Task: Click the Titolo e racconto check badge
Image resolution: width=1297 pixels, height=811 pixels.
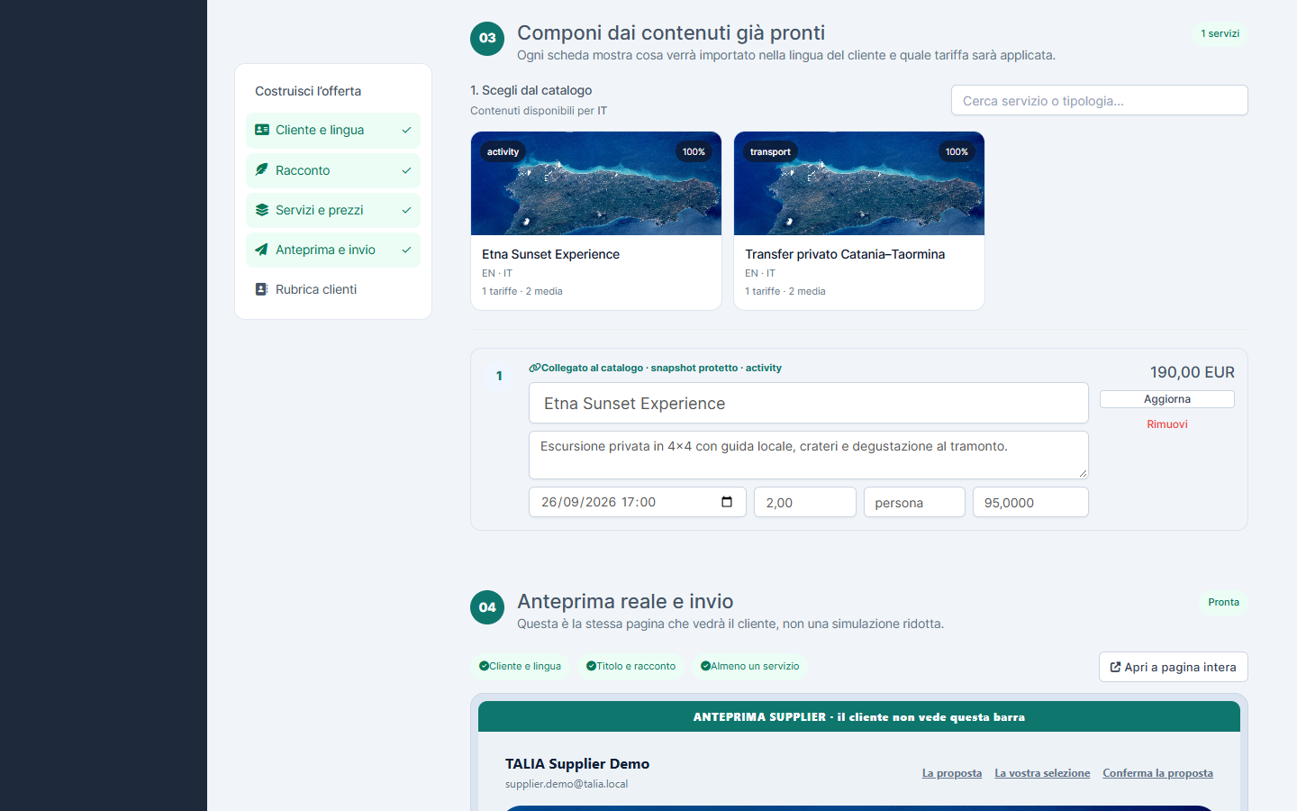Action: [630, 666]
